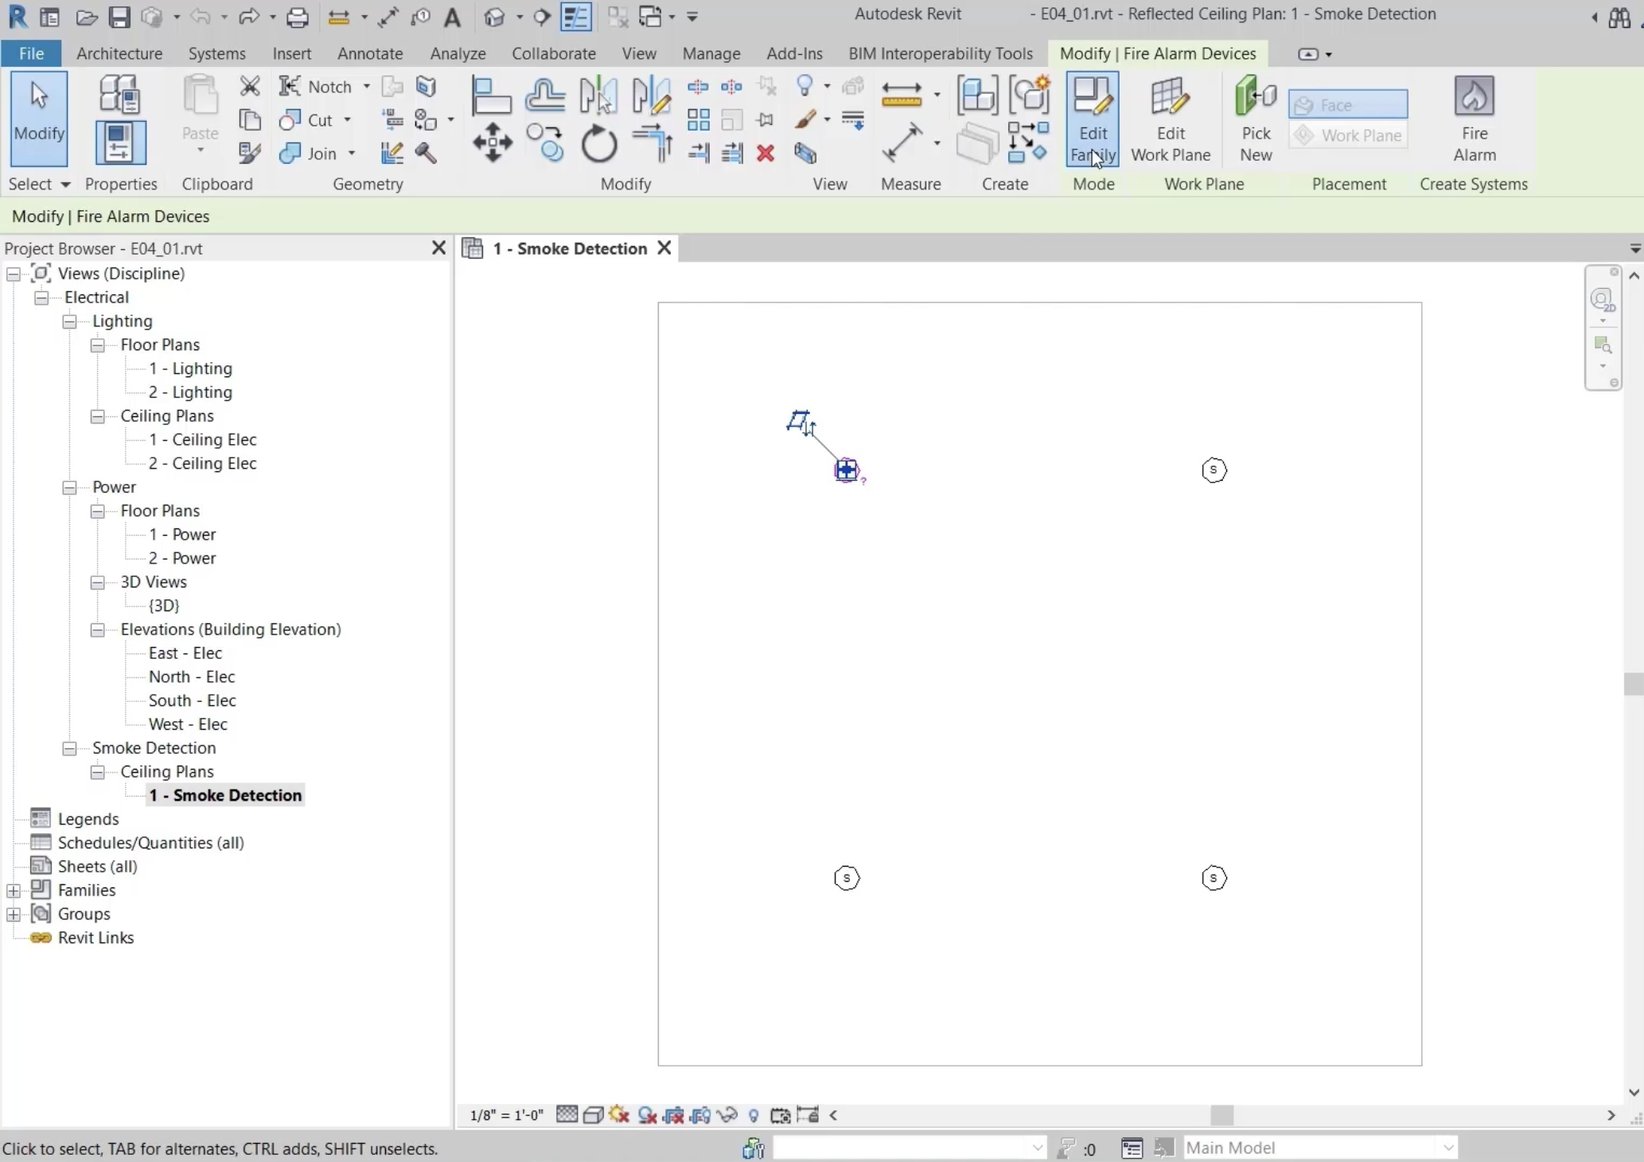Expand the Schedules/Quantities (all) node
1644x1162 pixels.
click(13, 843)
